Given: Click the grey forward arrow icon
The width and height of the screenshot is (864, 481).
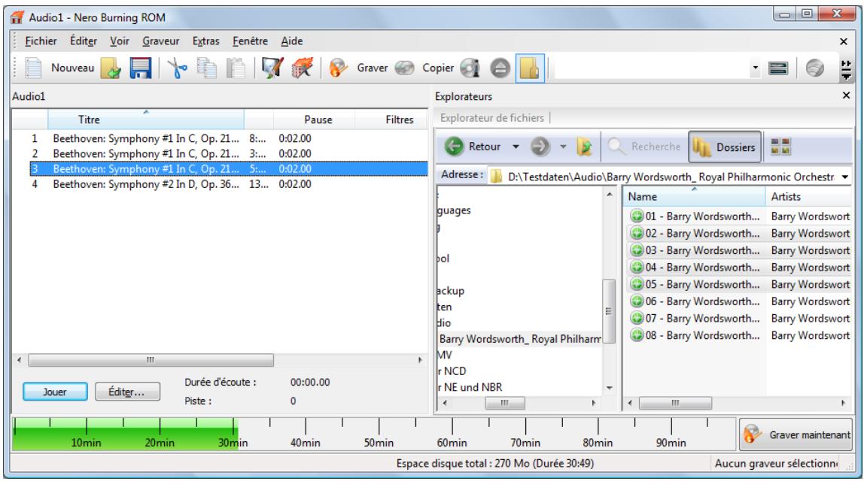Looking at the screenshot, I should click(540, 147).
